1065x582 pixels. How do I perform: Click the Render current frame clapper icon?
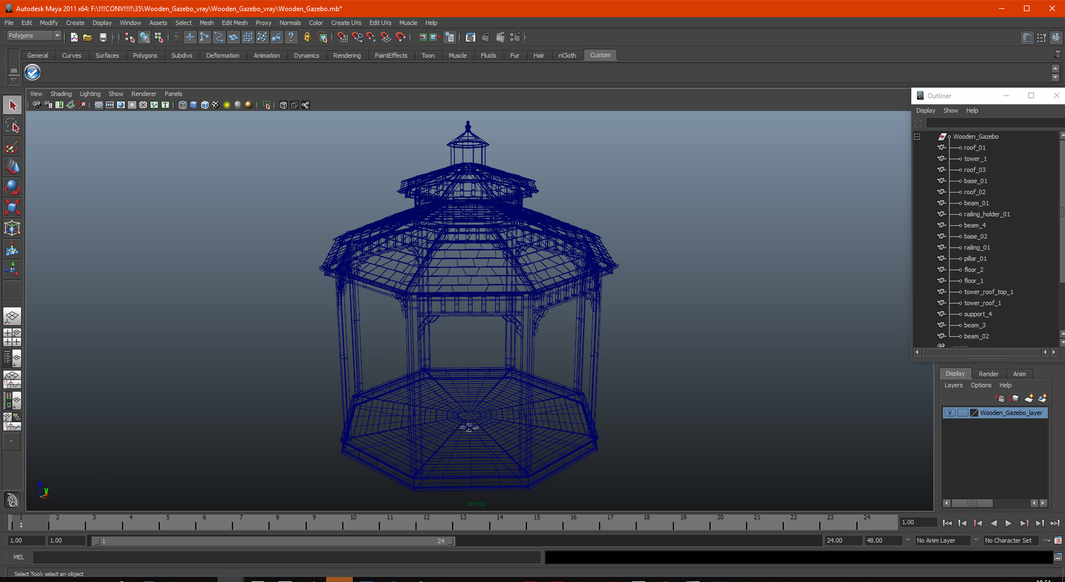pos(485,37)
